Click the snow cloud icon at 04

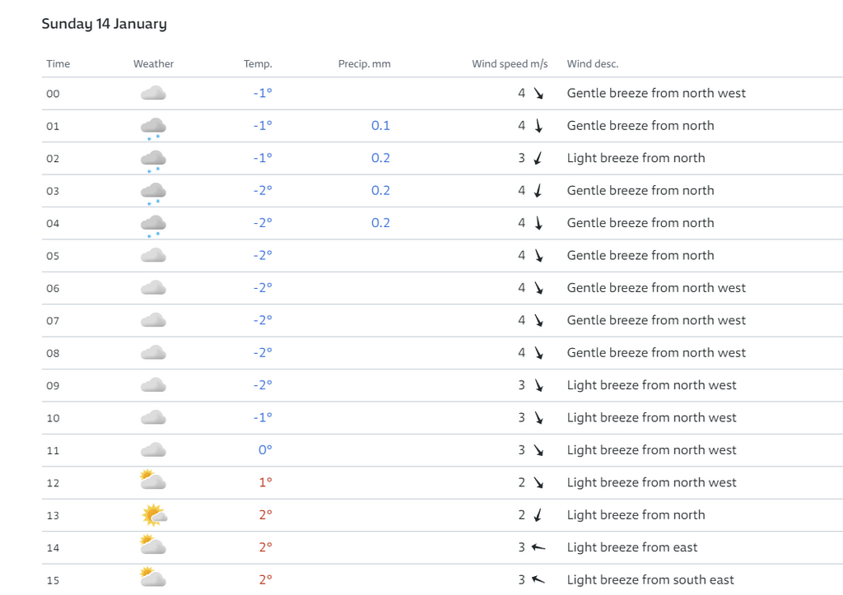tap(153, 225)
